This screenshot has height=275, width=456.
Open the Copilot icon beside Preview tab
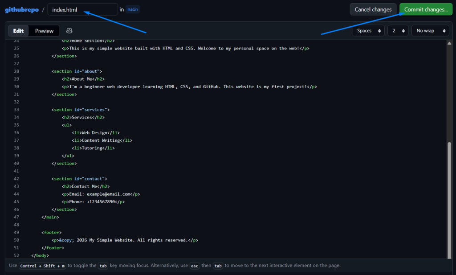tap(69, 31)
